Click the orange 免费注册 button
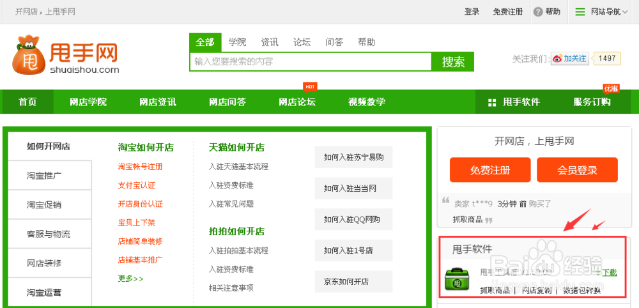Screen dimensions: 639x308 point(490,170)
